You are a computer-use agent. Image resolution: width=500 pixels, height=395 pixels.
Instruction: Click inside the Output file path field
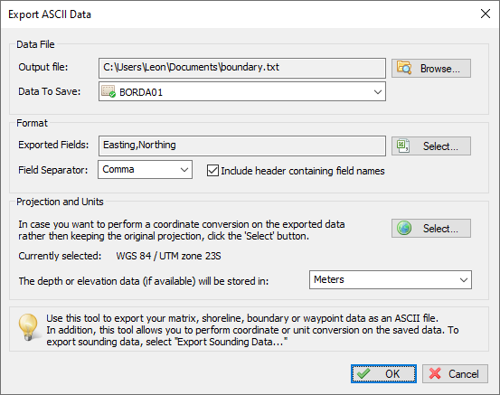(242, 68)
